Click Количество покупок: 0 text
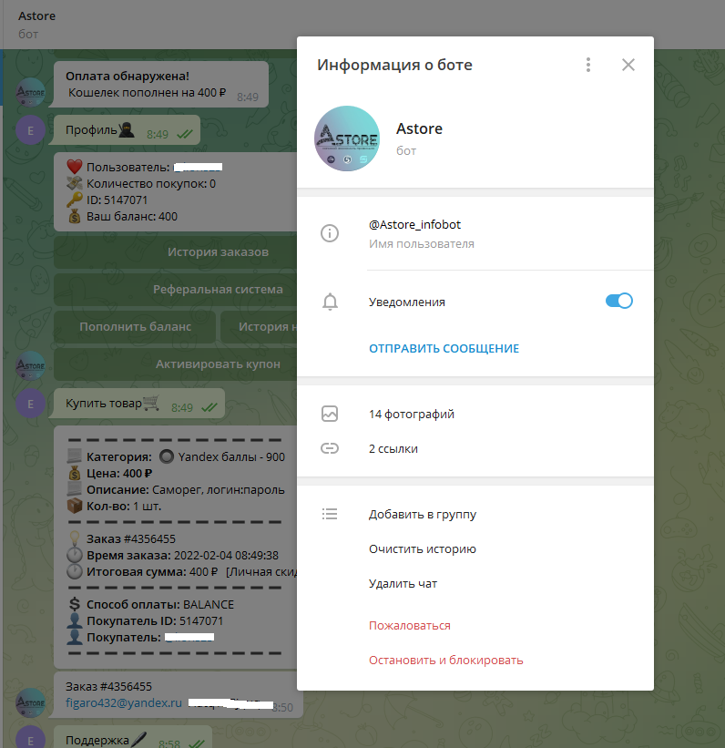The image size is (725, 748). pos(150,184)
